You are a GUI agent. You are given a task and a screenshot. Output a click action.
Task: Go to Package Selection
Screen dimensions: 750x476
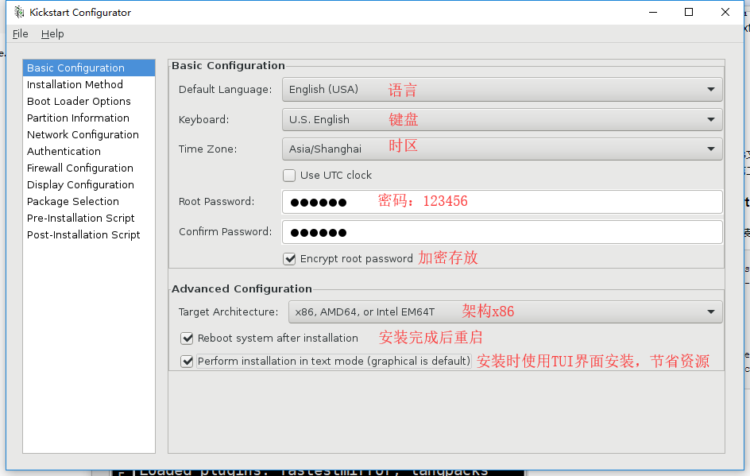(89, 202)
